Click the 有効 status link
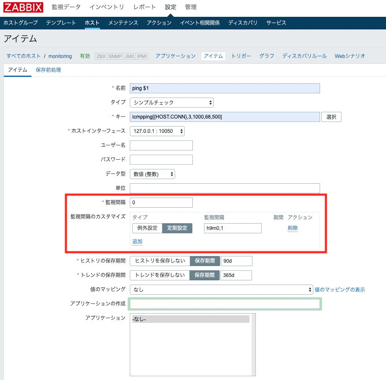Screen dimensions: 386x380 pos(85,56)
